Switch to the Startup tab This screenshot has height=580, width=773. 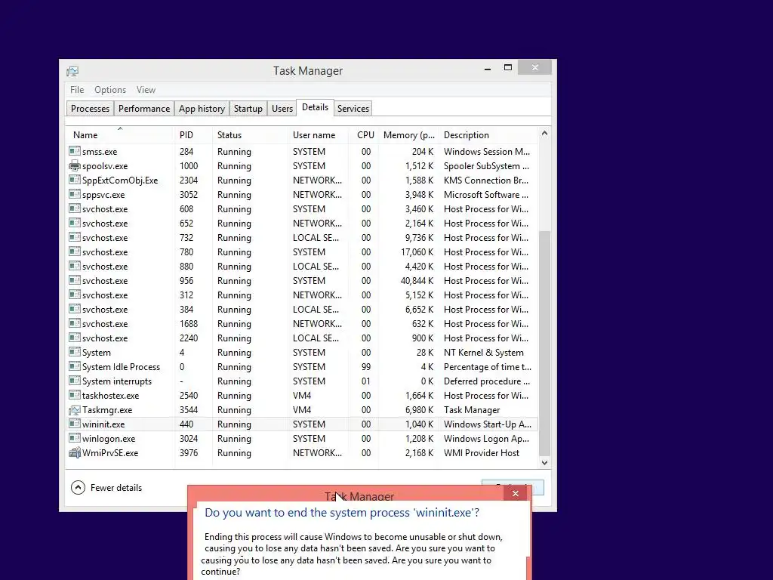click(x=248, y=109)
